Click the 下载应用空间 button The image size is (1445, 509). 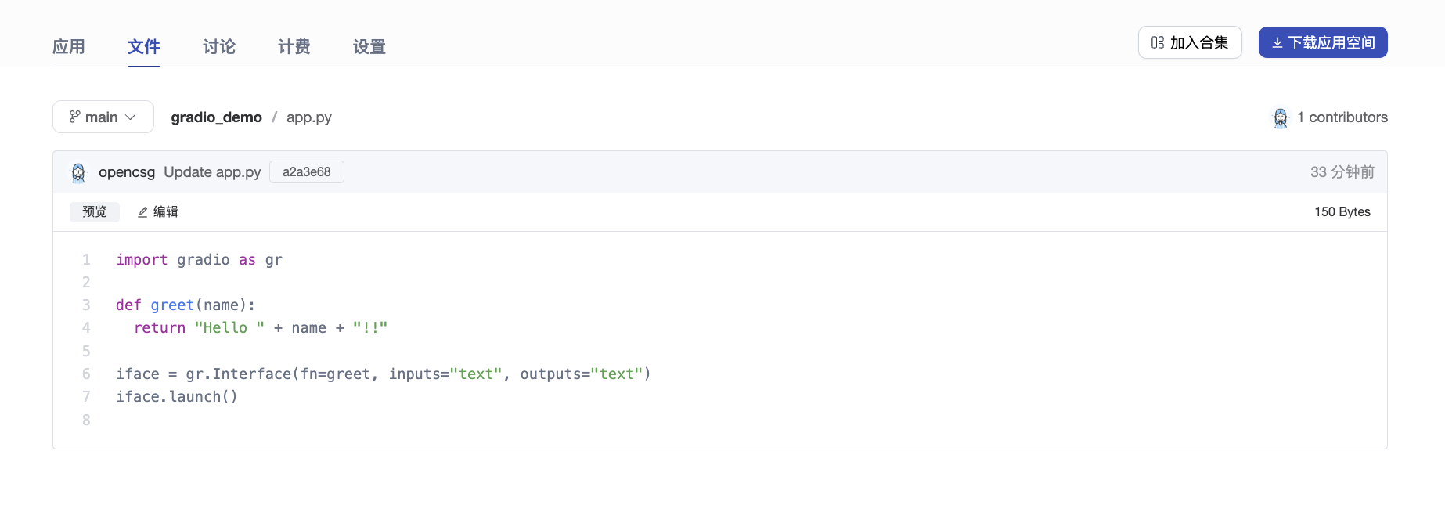click(x=1323, y=42)
